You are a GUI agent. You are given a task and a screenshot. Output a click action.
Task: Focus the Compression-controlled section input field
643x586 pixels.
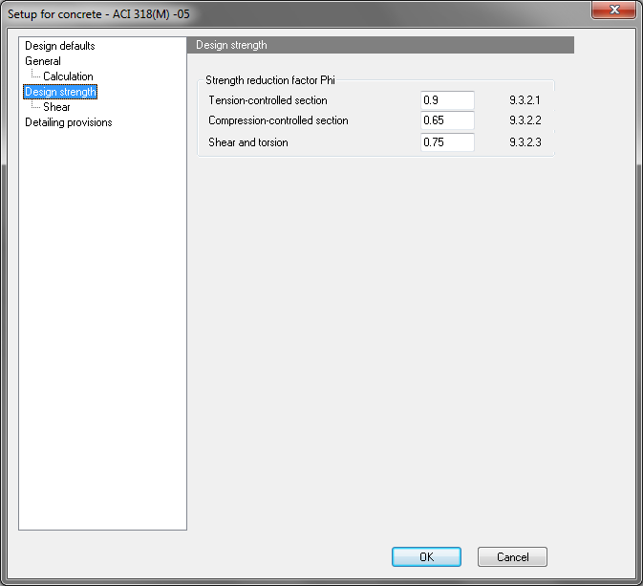[x=447, y=121]
